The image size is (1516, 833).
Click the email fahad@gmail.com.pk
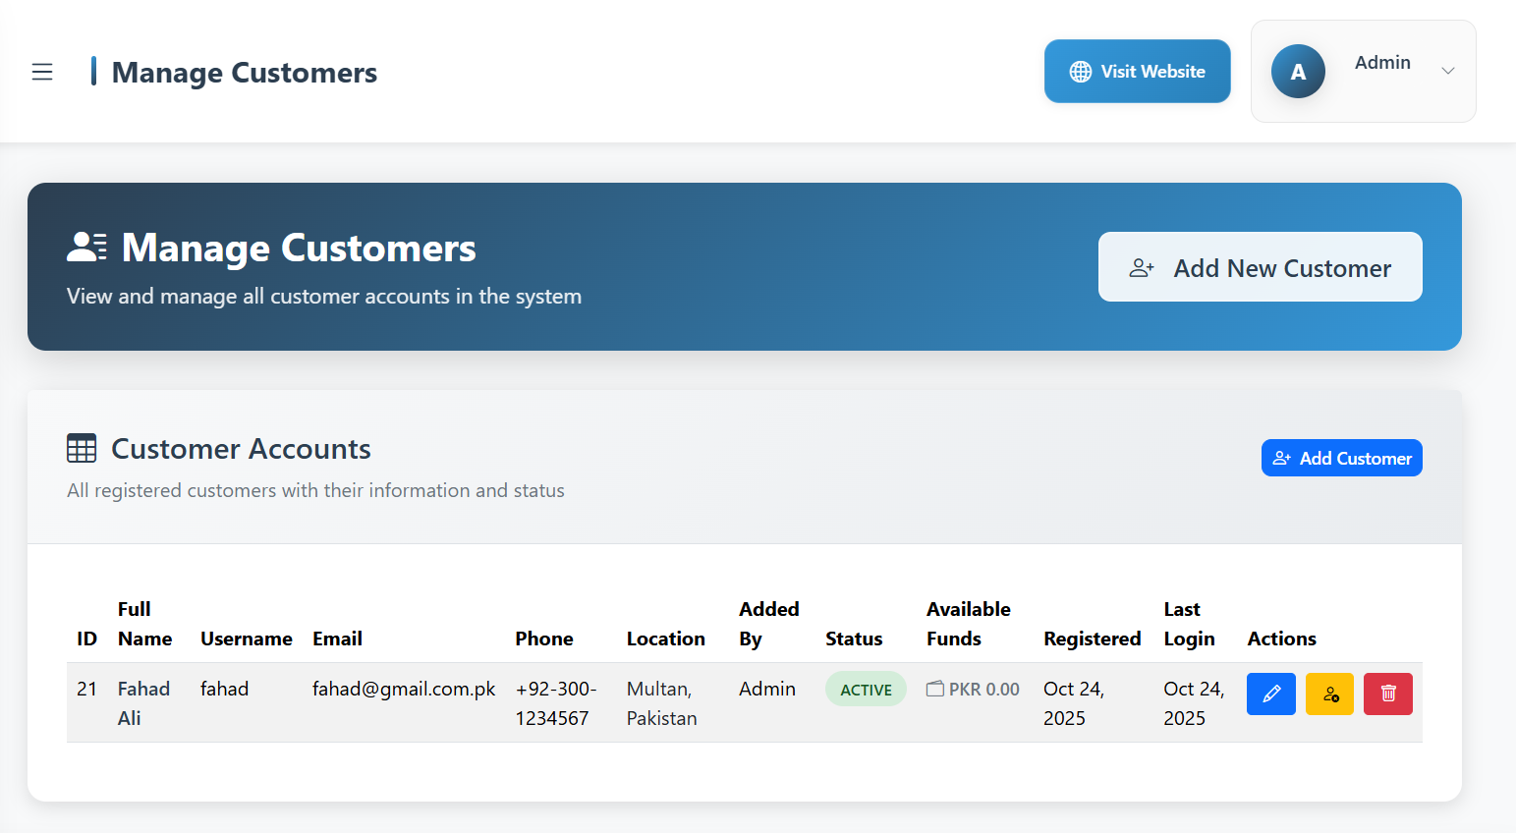click(x=403, y=689)
